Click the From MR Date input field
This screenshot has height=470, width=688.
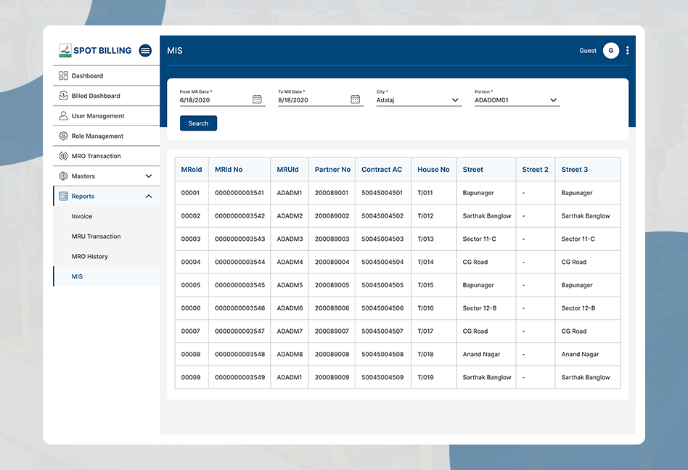(x=216, y=100)
